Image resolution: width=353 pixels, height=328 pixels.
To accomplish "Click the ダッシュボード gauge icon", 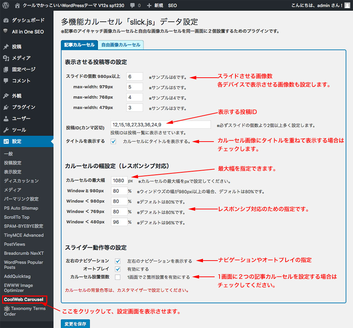I will pyautogui.click(x=6, y=20).
